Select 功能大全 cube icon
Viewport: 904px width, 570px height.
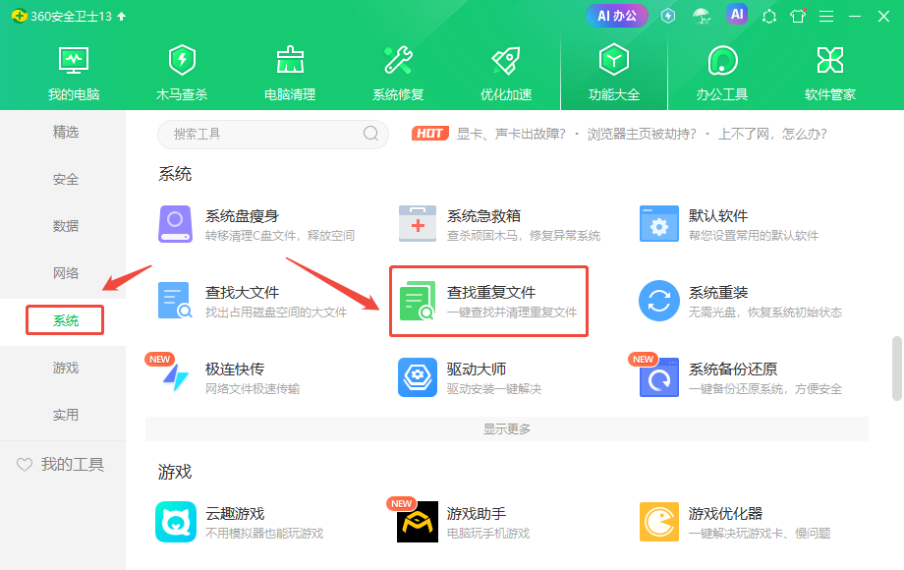[x=614, y=60]
